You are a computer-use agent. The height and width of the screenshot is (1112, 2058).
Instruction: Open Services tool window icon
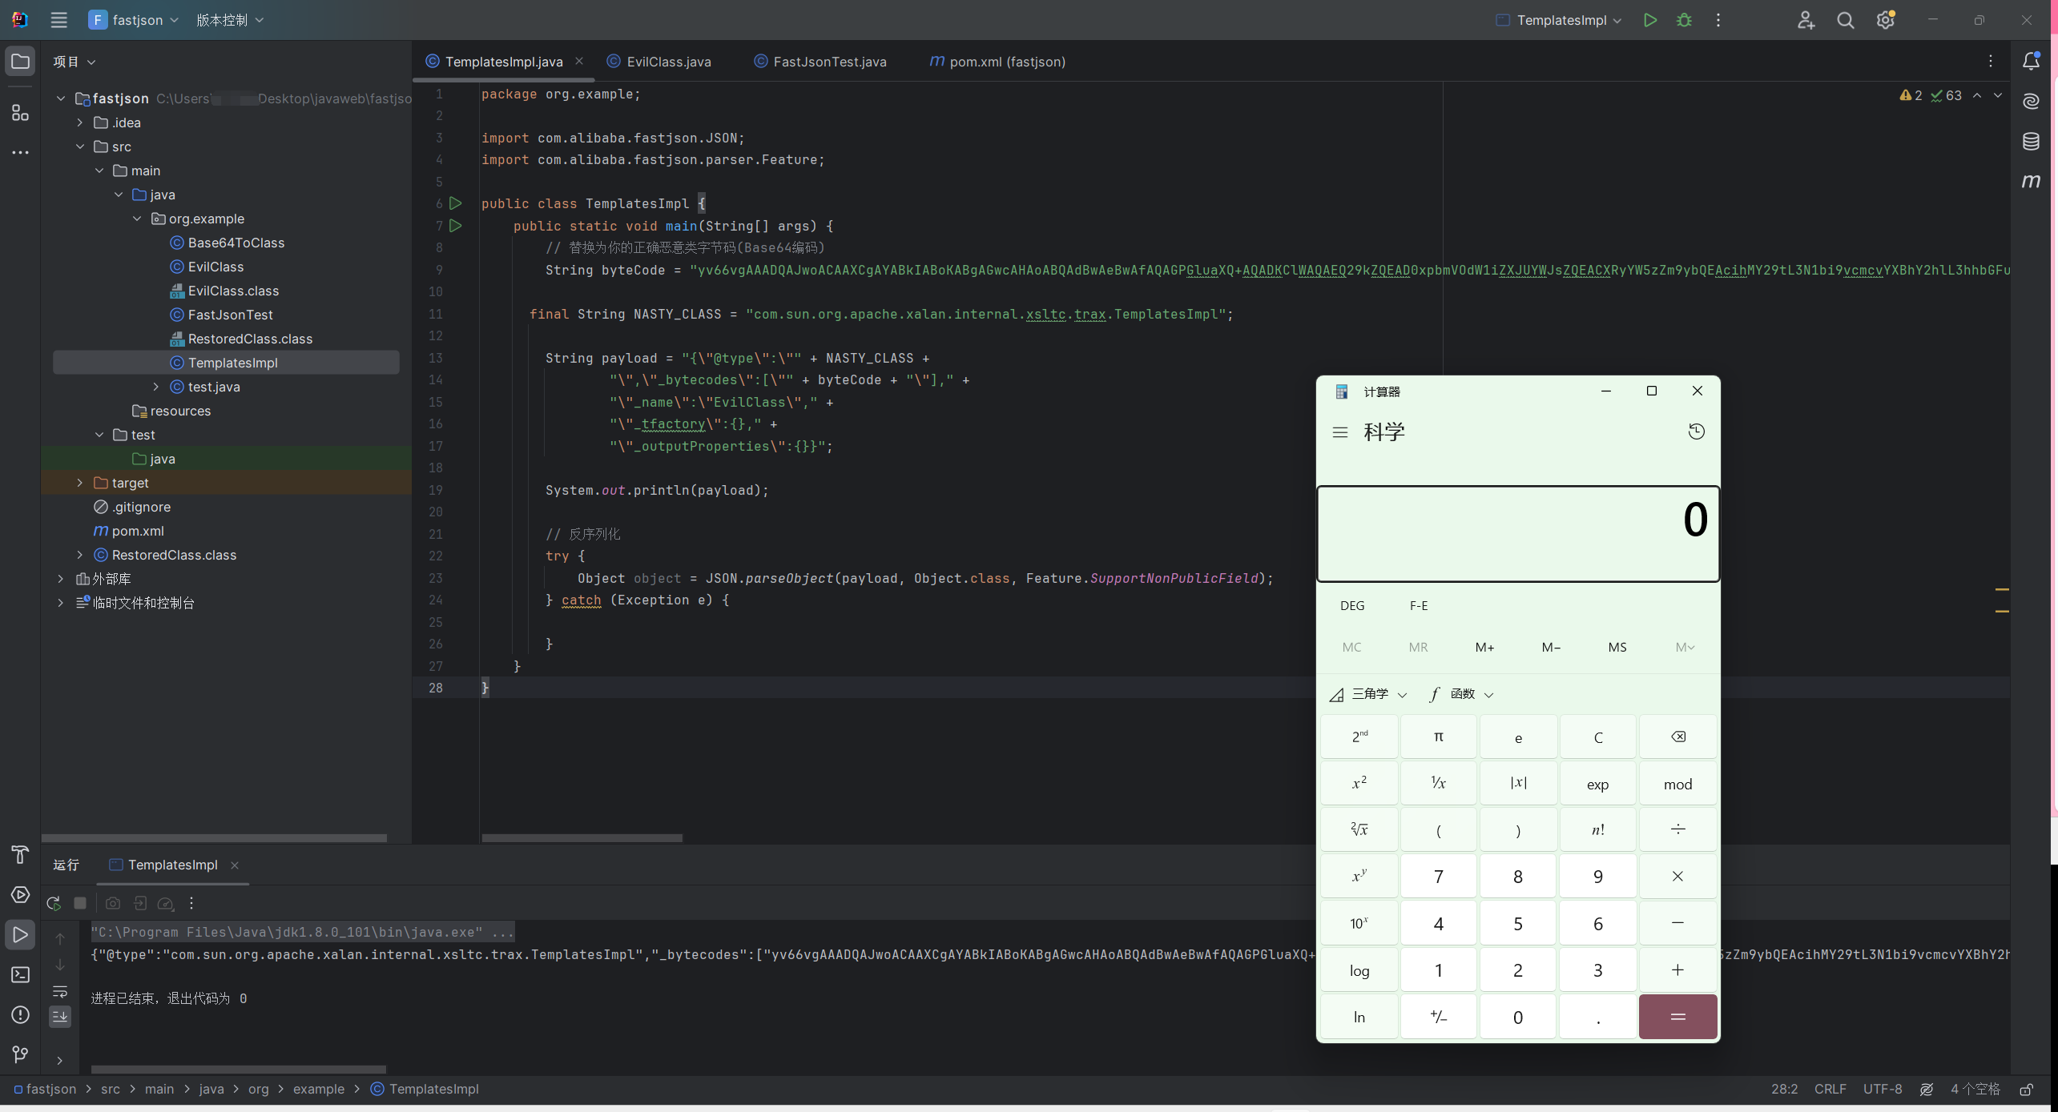(x=20, y=894)
